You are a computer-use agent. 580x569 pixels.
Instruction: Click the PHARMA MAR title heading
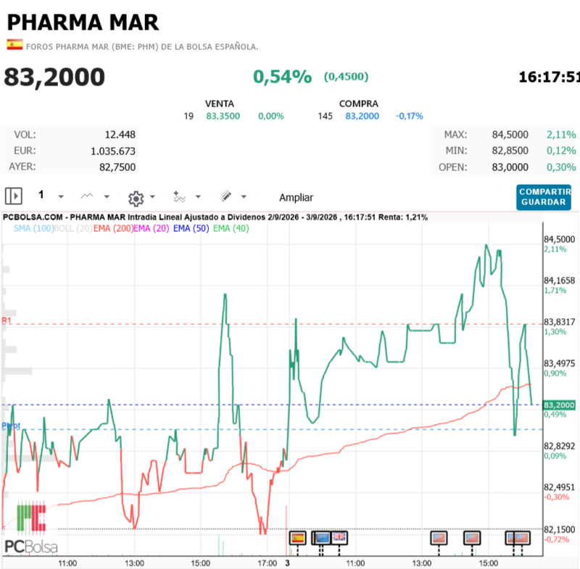(83, 22)
